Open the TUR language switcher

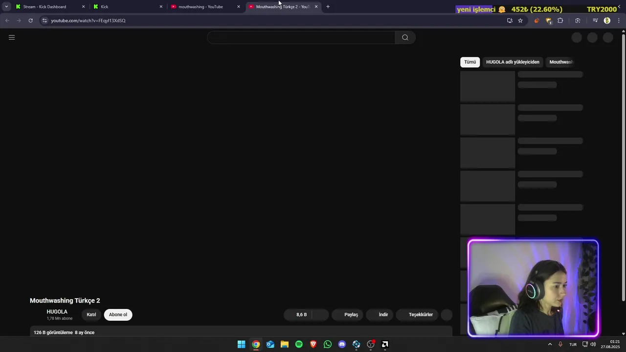pos(573,344)
